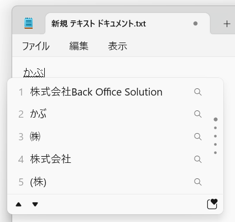Click search icon beside 株式会社 candidate
Screen dimensions: 235x222
coord(198,159)
